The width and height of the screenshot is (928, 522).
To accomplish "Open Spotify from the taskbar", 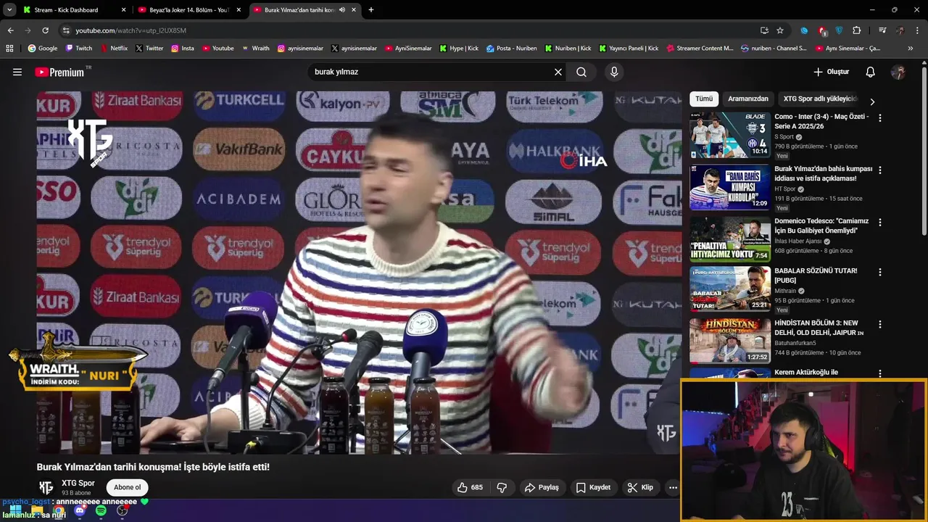I will click(101, 511).
